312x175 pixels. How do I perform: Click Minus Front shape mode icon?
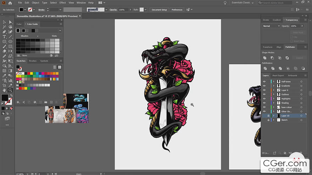272,58
